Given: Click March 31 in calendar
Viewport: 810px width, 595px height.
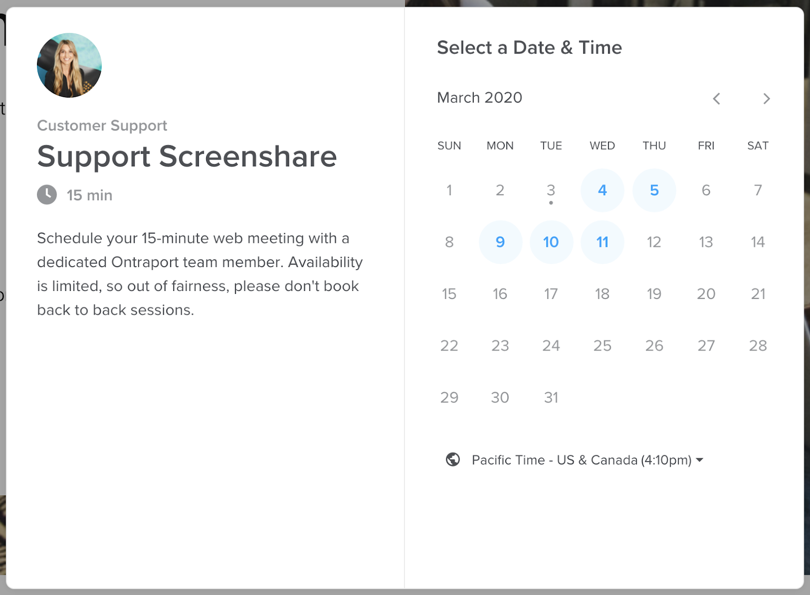Looking at the screenshot, I should pyautogui.click(x=551, y=397).
